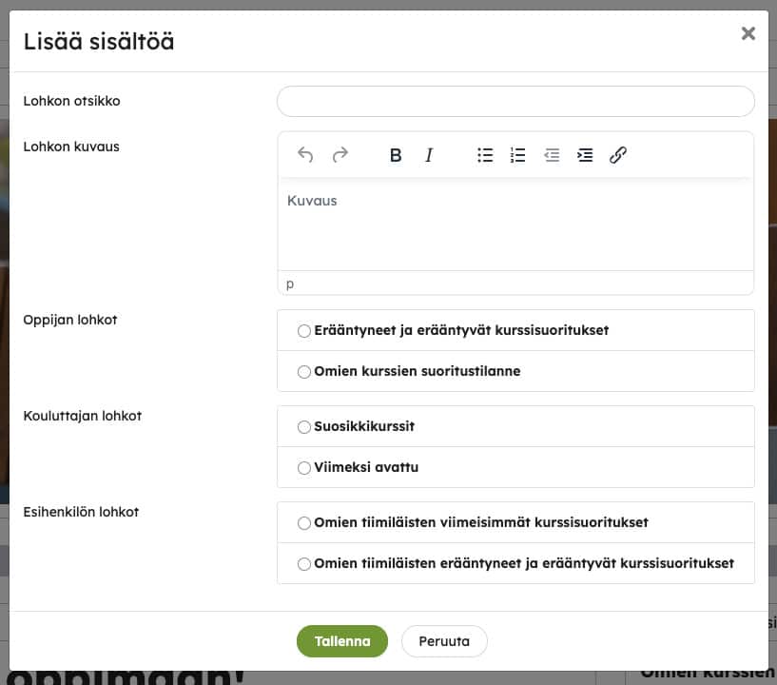
Task: Select Erääntyneet ja erääntyvät kurssisuoritukset option
Action: tap(303, 330)
